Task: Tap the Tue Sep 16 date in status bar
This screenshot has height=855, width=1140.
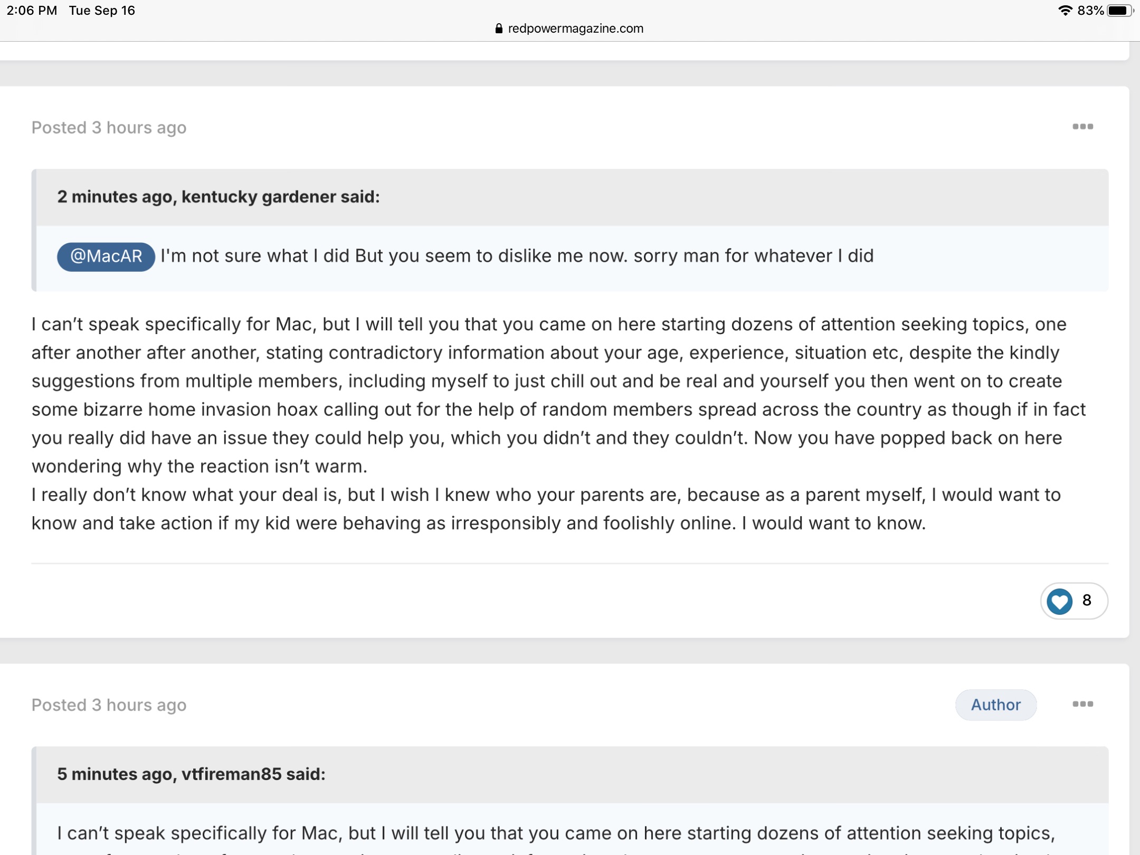Action: tap(102, 11)
